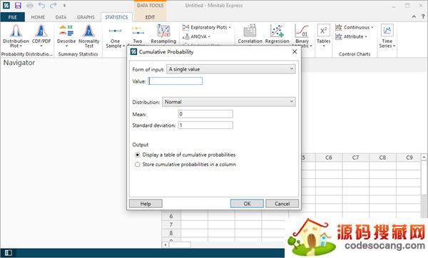Redo the last action
428x258 pixels.
point(53,5)
